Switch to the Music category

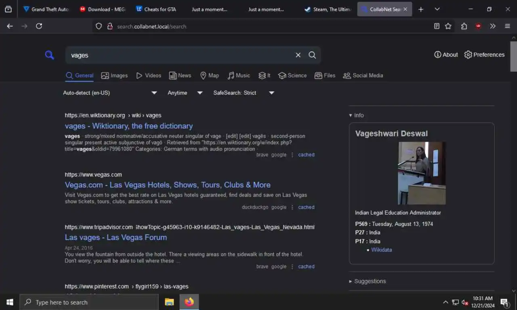point(239,75)
